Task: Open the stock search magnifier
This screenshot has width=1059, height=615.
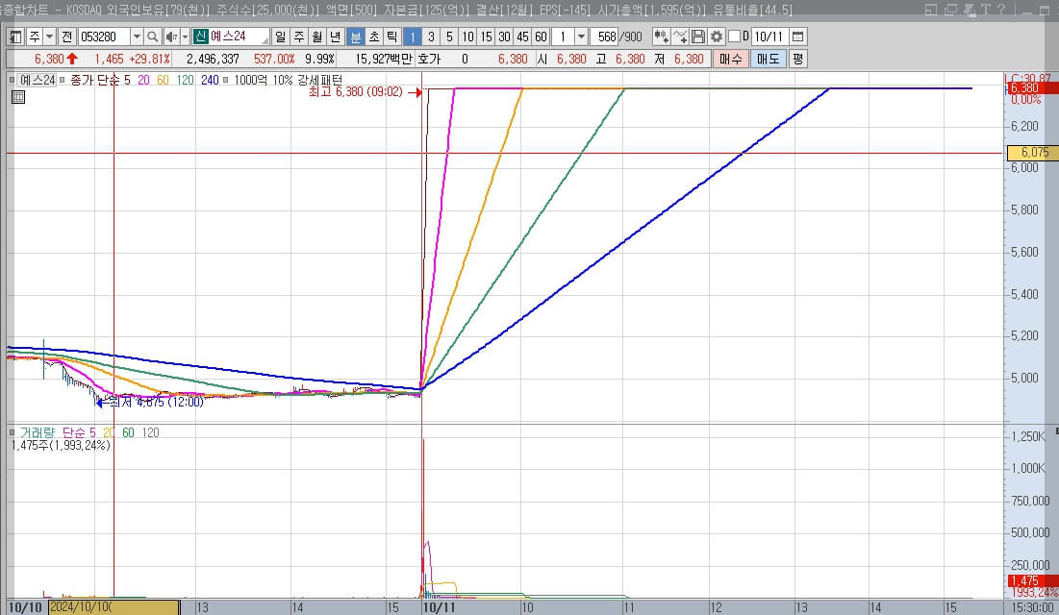Action: [x=153, y=37]
